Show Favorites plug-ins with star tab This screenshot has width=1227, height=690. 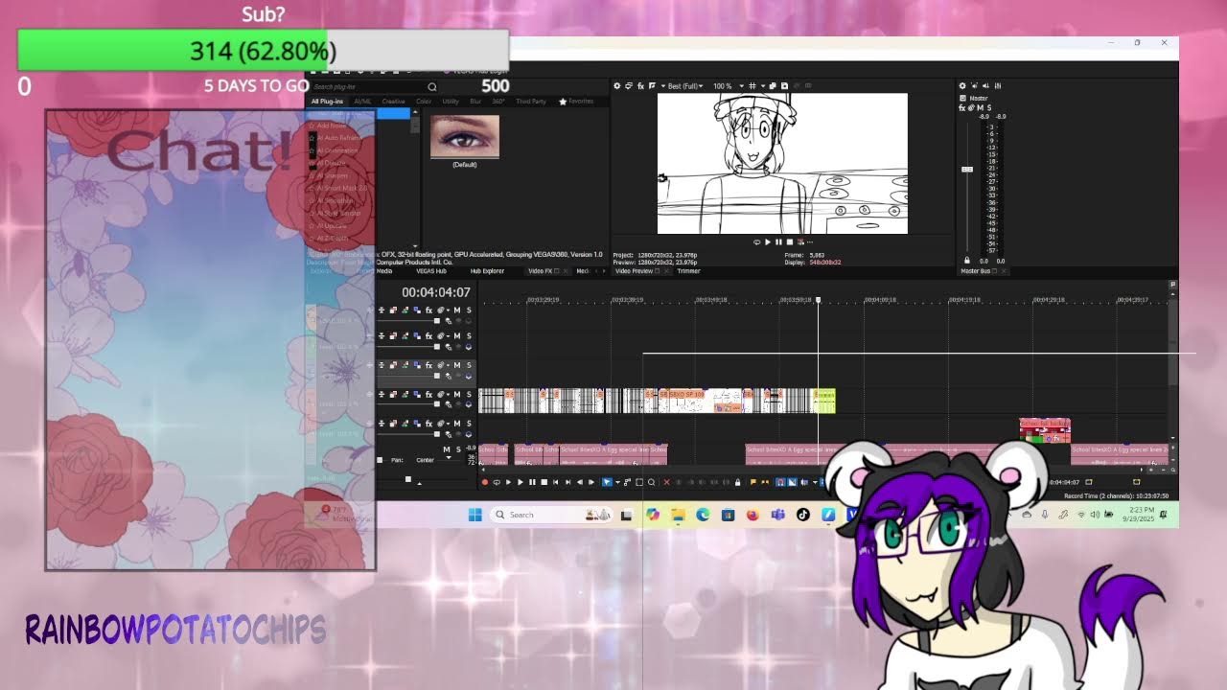[x=576, y=102]
